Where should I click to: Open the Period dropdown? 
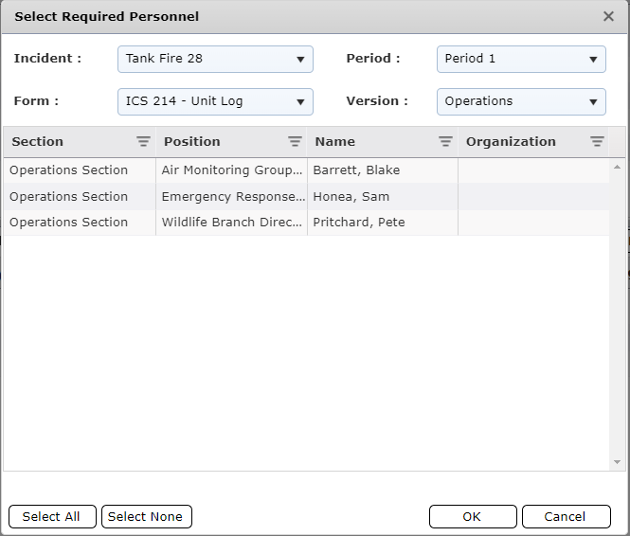521,59
